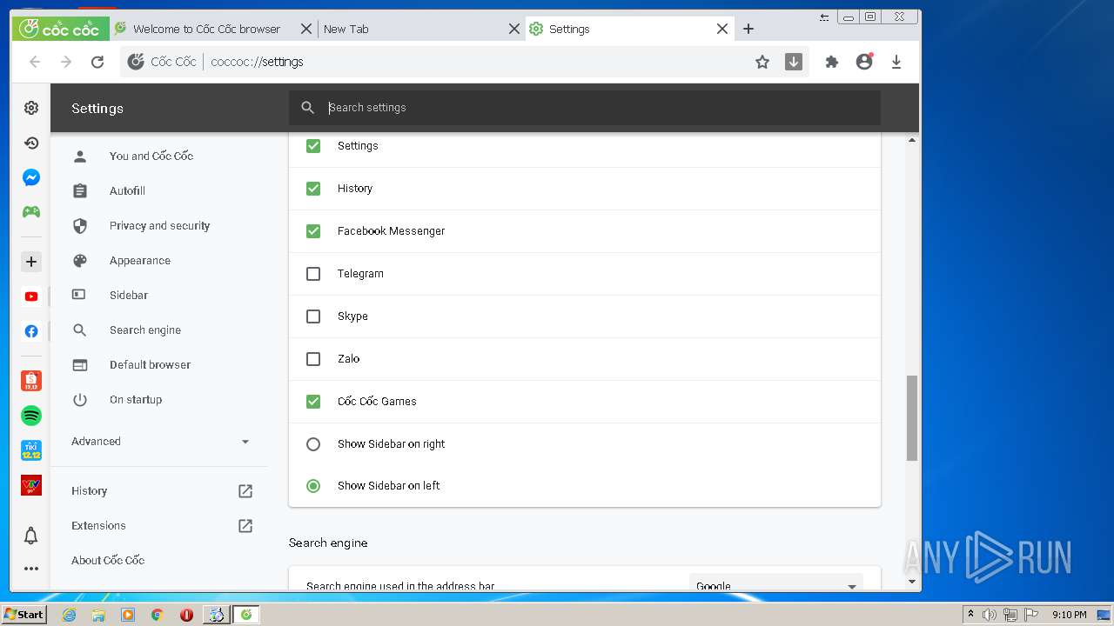Image resolution: width=1114 pixels, height=626 pixels.
Task: Close the New Tab tab
Action: click(514, 29)
